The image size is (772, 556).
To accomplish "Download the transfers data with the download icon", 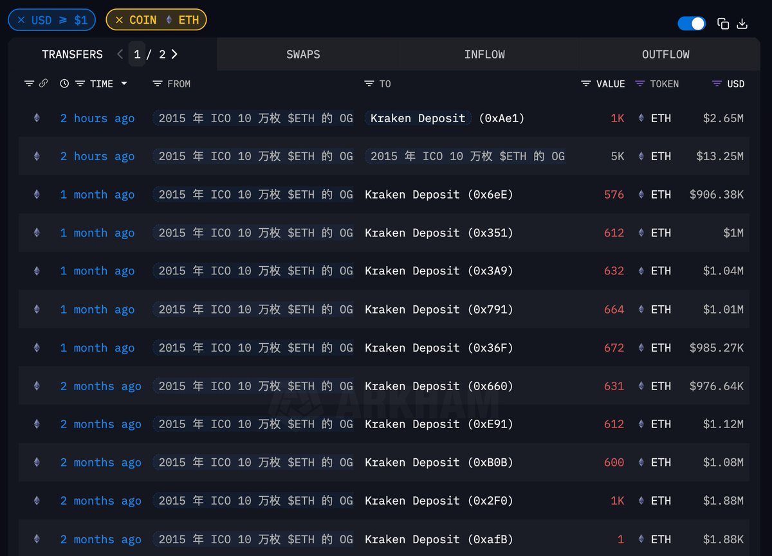I will (x=742, y=24).
